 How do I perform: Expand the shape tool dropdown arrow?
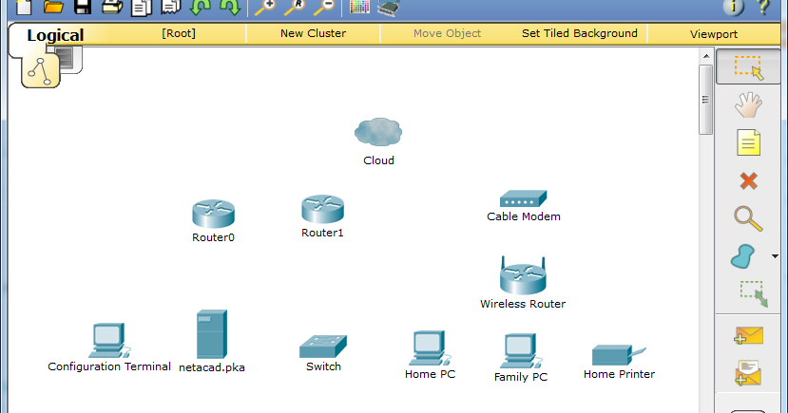(775, 256)
